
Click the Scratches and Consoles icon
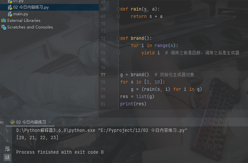[4, 27]
